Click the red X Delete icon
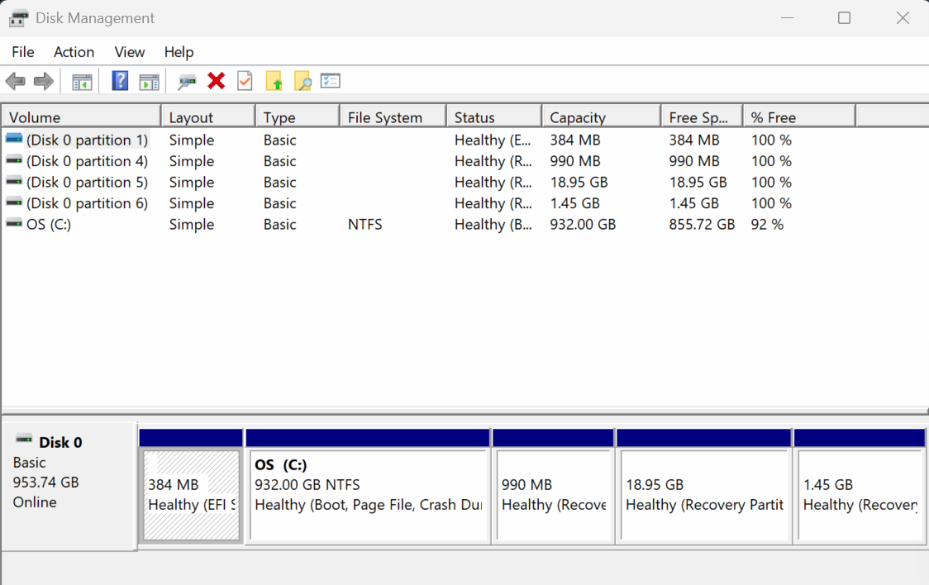This screenshot has width=929, height=585. point(217,80)
